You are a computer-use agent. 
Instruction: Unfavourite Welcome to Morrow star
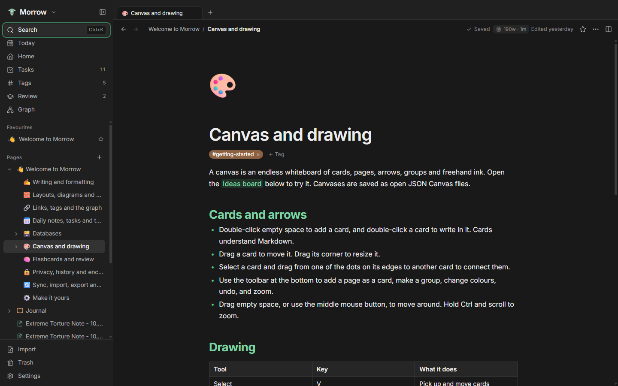(x=101, y=139)
